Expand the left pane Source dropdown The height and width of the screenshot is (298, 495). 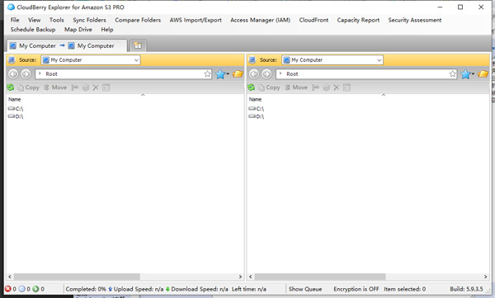(136, 60)
